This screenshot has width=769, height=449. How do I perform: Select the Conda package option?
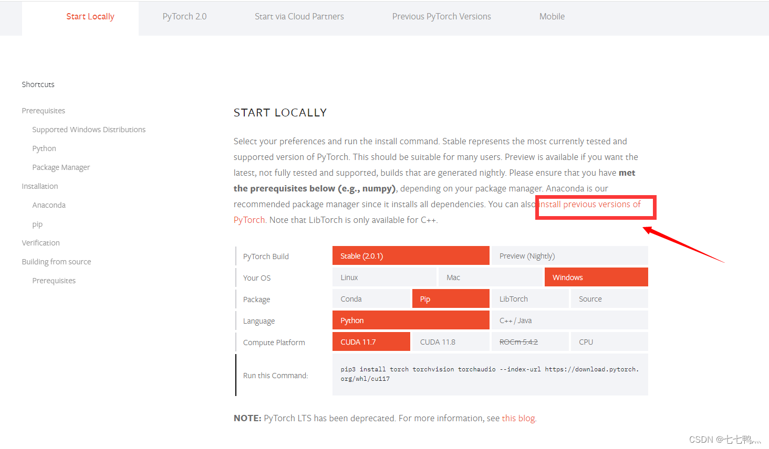tap(371, 298)
